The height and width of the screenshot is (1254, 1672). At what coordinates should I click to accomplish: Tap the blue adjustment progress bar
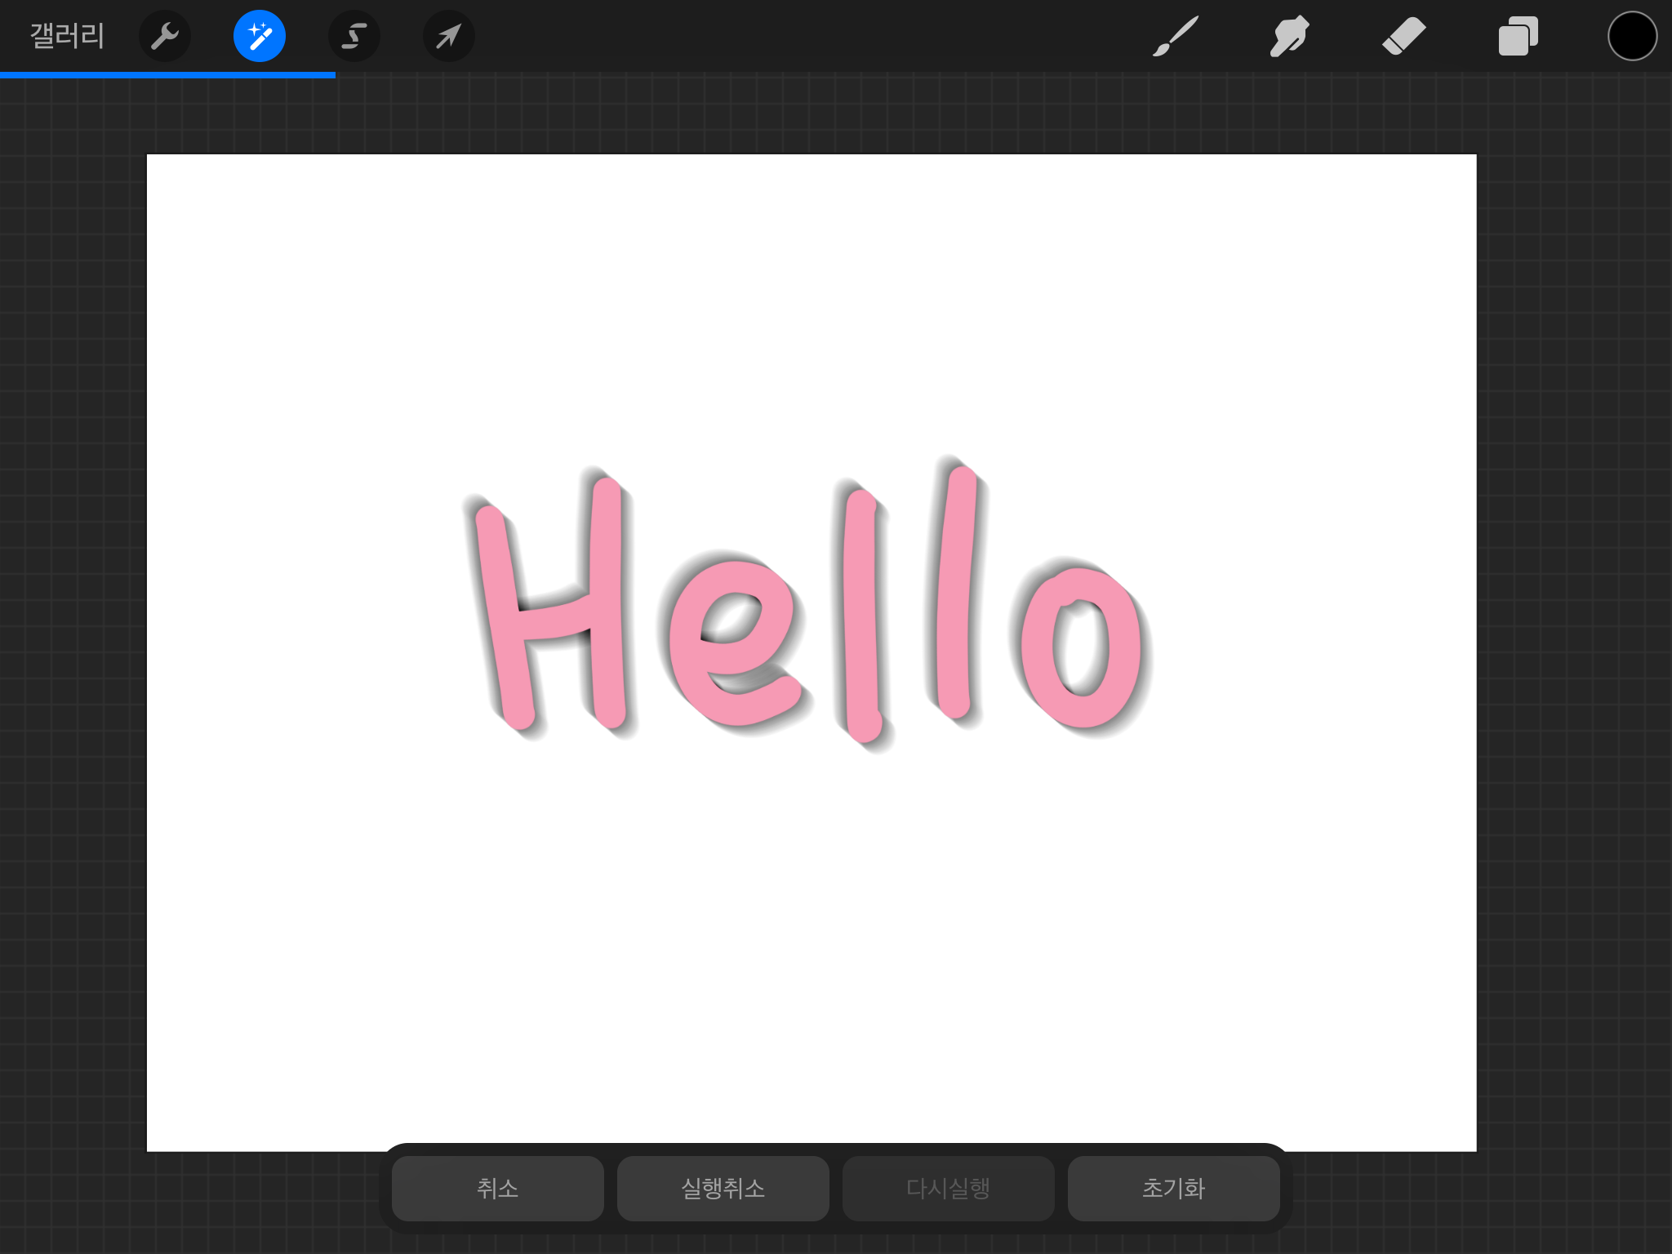[167, 75]
